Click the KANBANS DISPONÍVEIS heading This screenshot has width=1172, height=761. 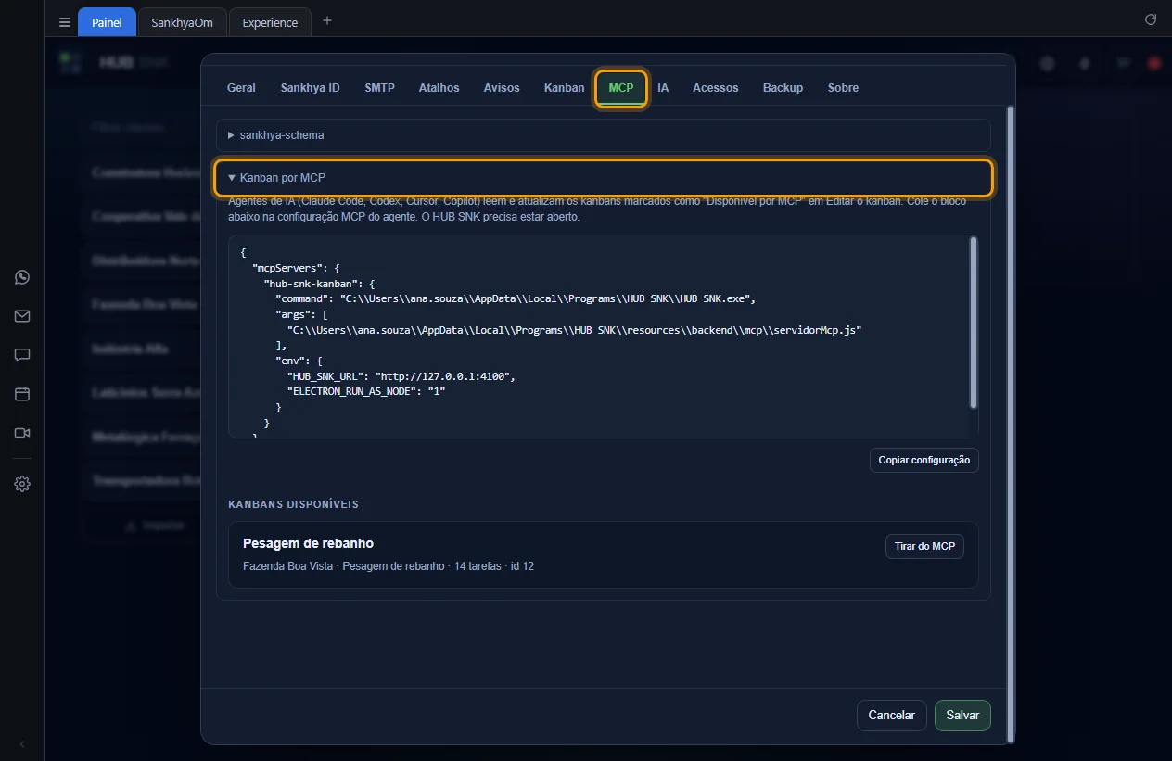(x=293, y=504)
